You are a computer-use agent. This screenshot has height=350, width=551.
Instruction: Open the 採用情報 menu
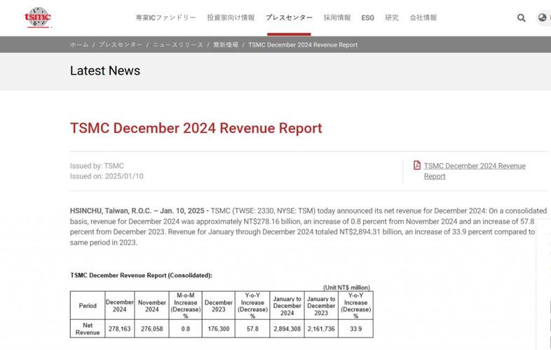click(337, 17)
